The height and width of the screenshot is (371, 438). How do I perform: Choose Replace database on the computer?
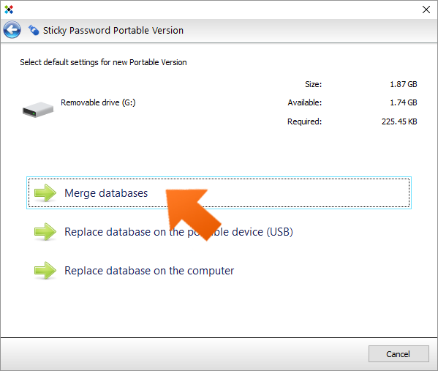coord(149,271)
